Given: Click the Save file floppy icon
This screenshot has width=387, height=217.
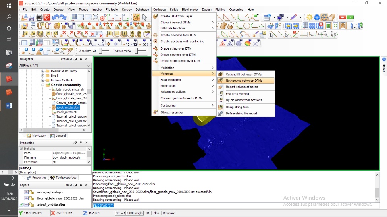Looking at the screenshot, I should [32, 17].
